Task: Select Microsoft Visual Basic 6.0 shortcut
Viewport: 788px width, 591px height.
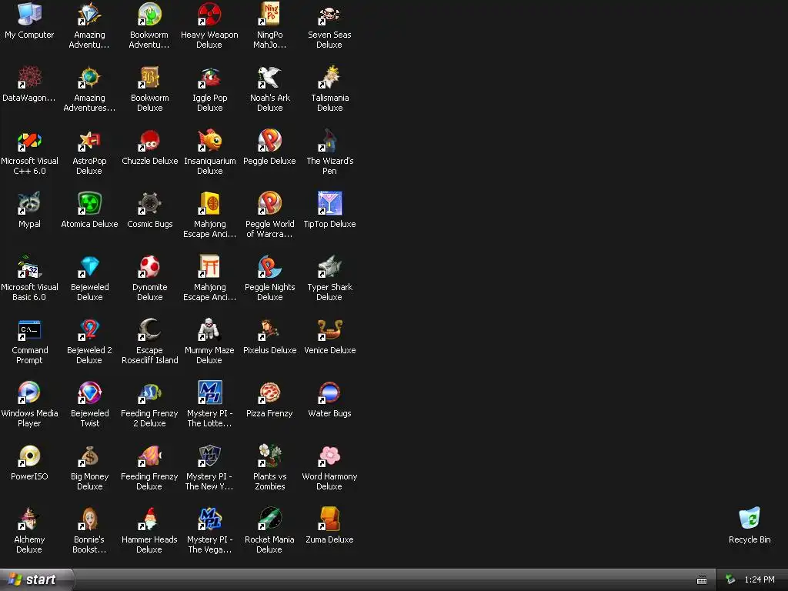Action: (29, 266)
